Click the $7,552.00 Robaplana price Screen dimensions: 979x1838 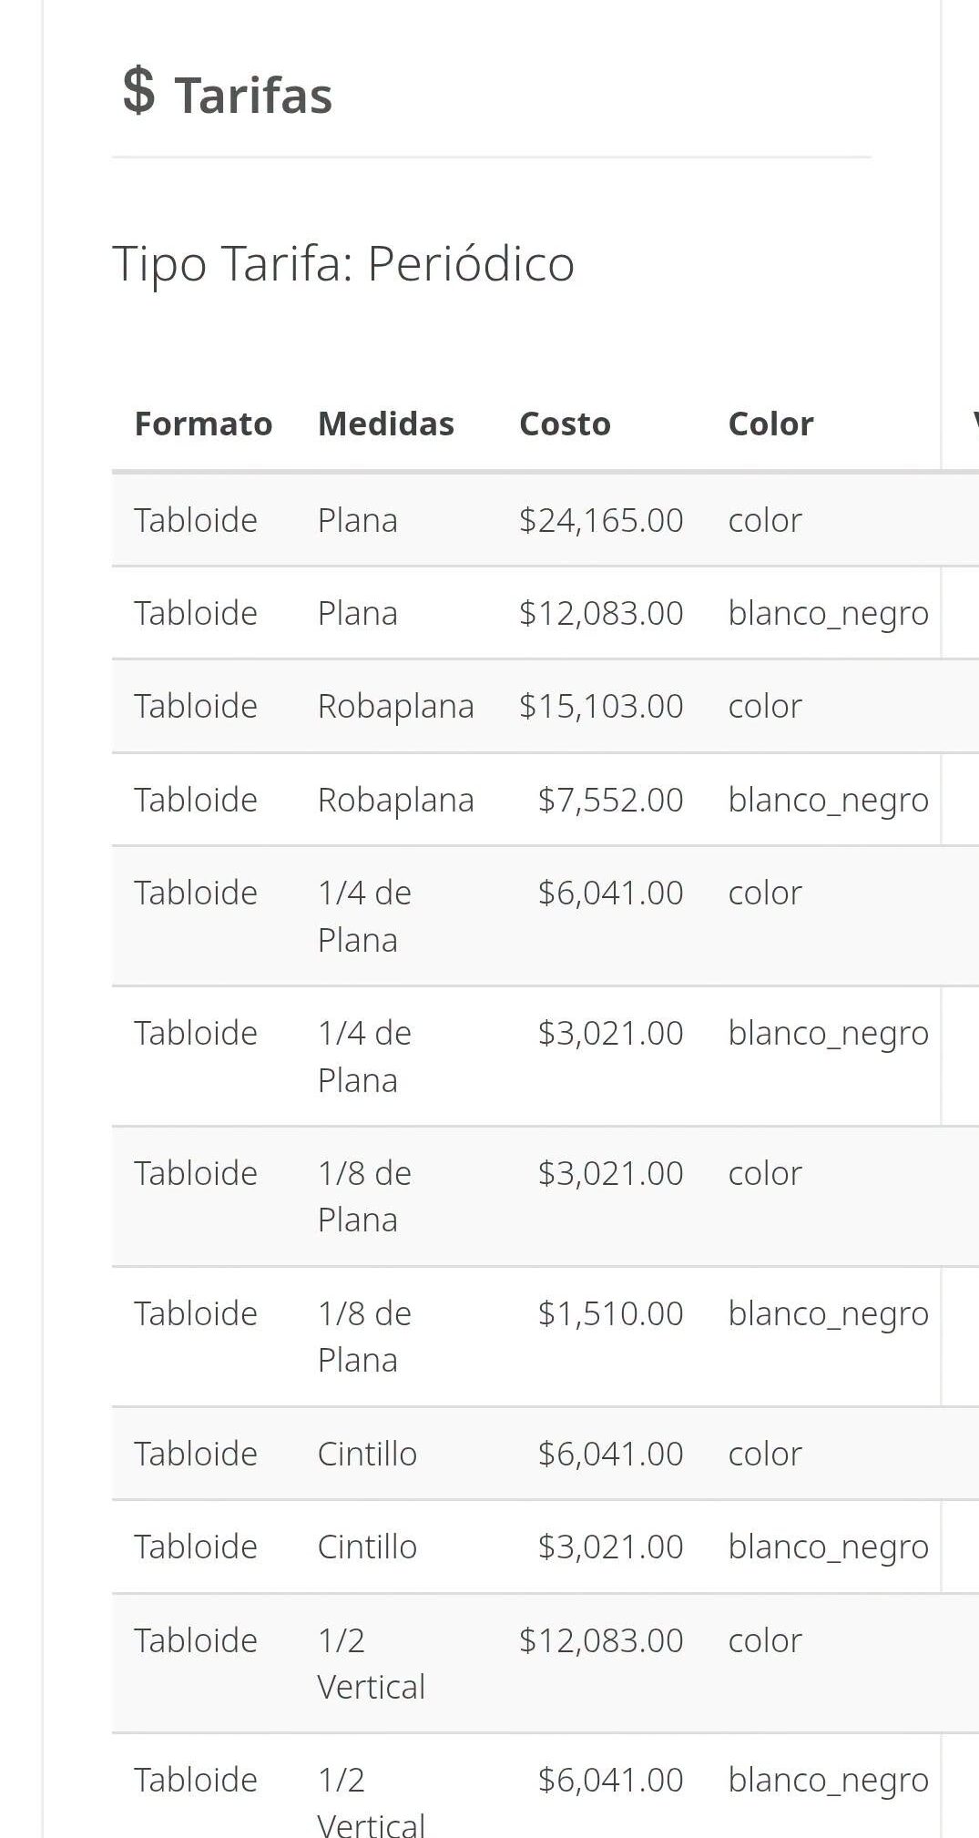610,800
